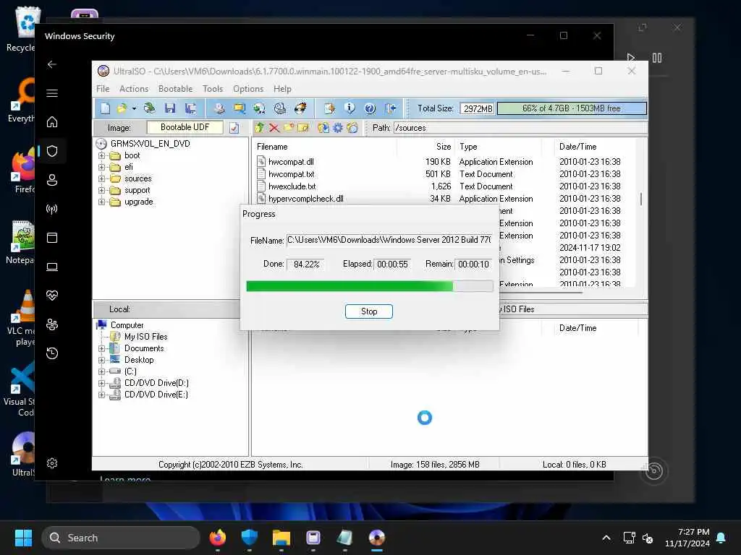Click the Open CD/DVD toolbar icon
Screen dimensions: 741x555
click(149, 108)
